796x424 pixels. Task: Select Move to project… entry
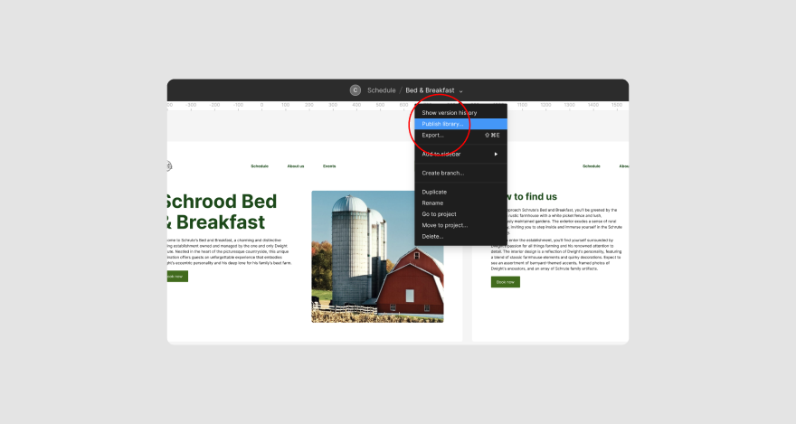pos(461,225)
